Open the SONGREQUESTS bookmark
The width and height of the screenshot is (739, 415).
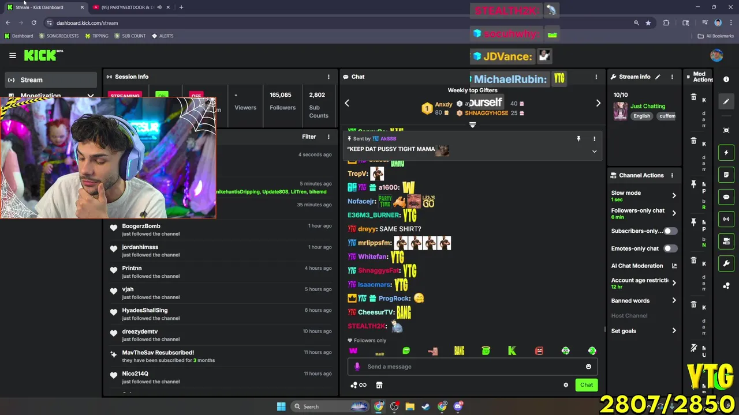(58, 36)
